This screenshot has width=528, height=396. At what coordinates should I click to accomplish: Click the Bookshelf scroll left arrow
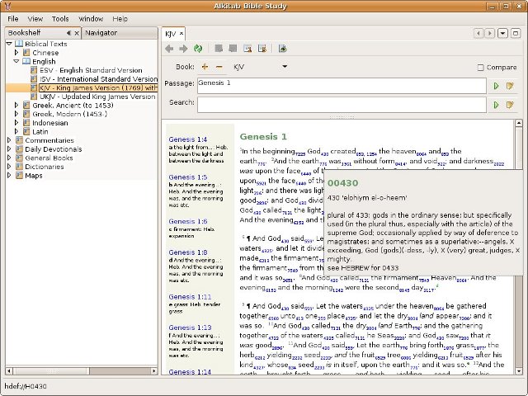9,370
